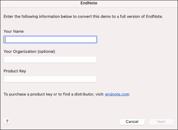The width and height of the screenshot is (178, 130).
Task: Open help with the question mark button
Action: [x=7, y=121]
